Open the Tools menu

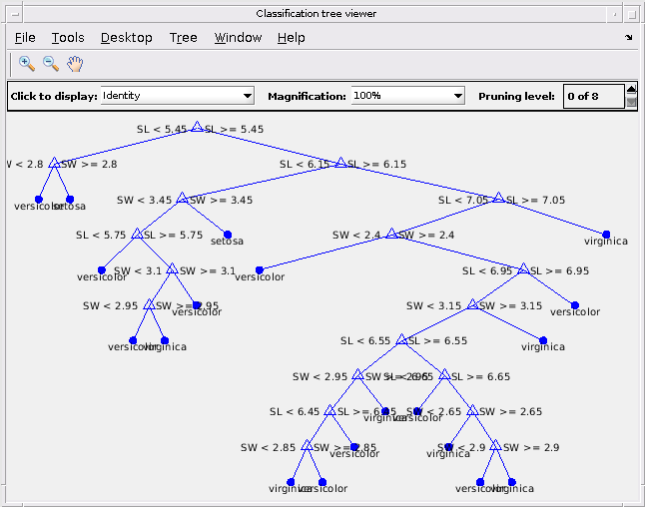[68, 37]
